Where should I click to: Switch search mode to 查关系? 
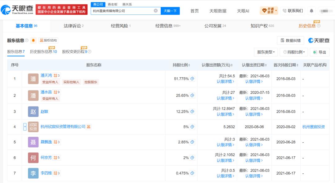(127, 4)
